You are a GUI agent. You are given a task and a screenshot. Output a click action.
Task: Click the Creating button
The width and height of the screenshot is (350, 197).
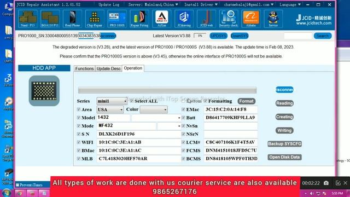click(284, 117)
